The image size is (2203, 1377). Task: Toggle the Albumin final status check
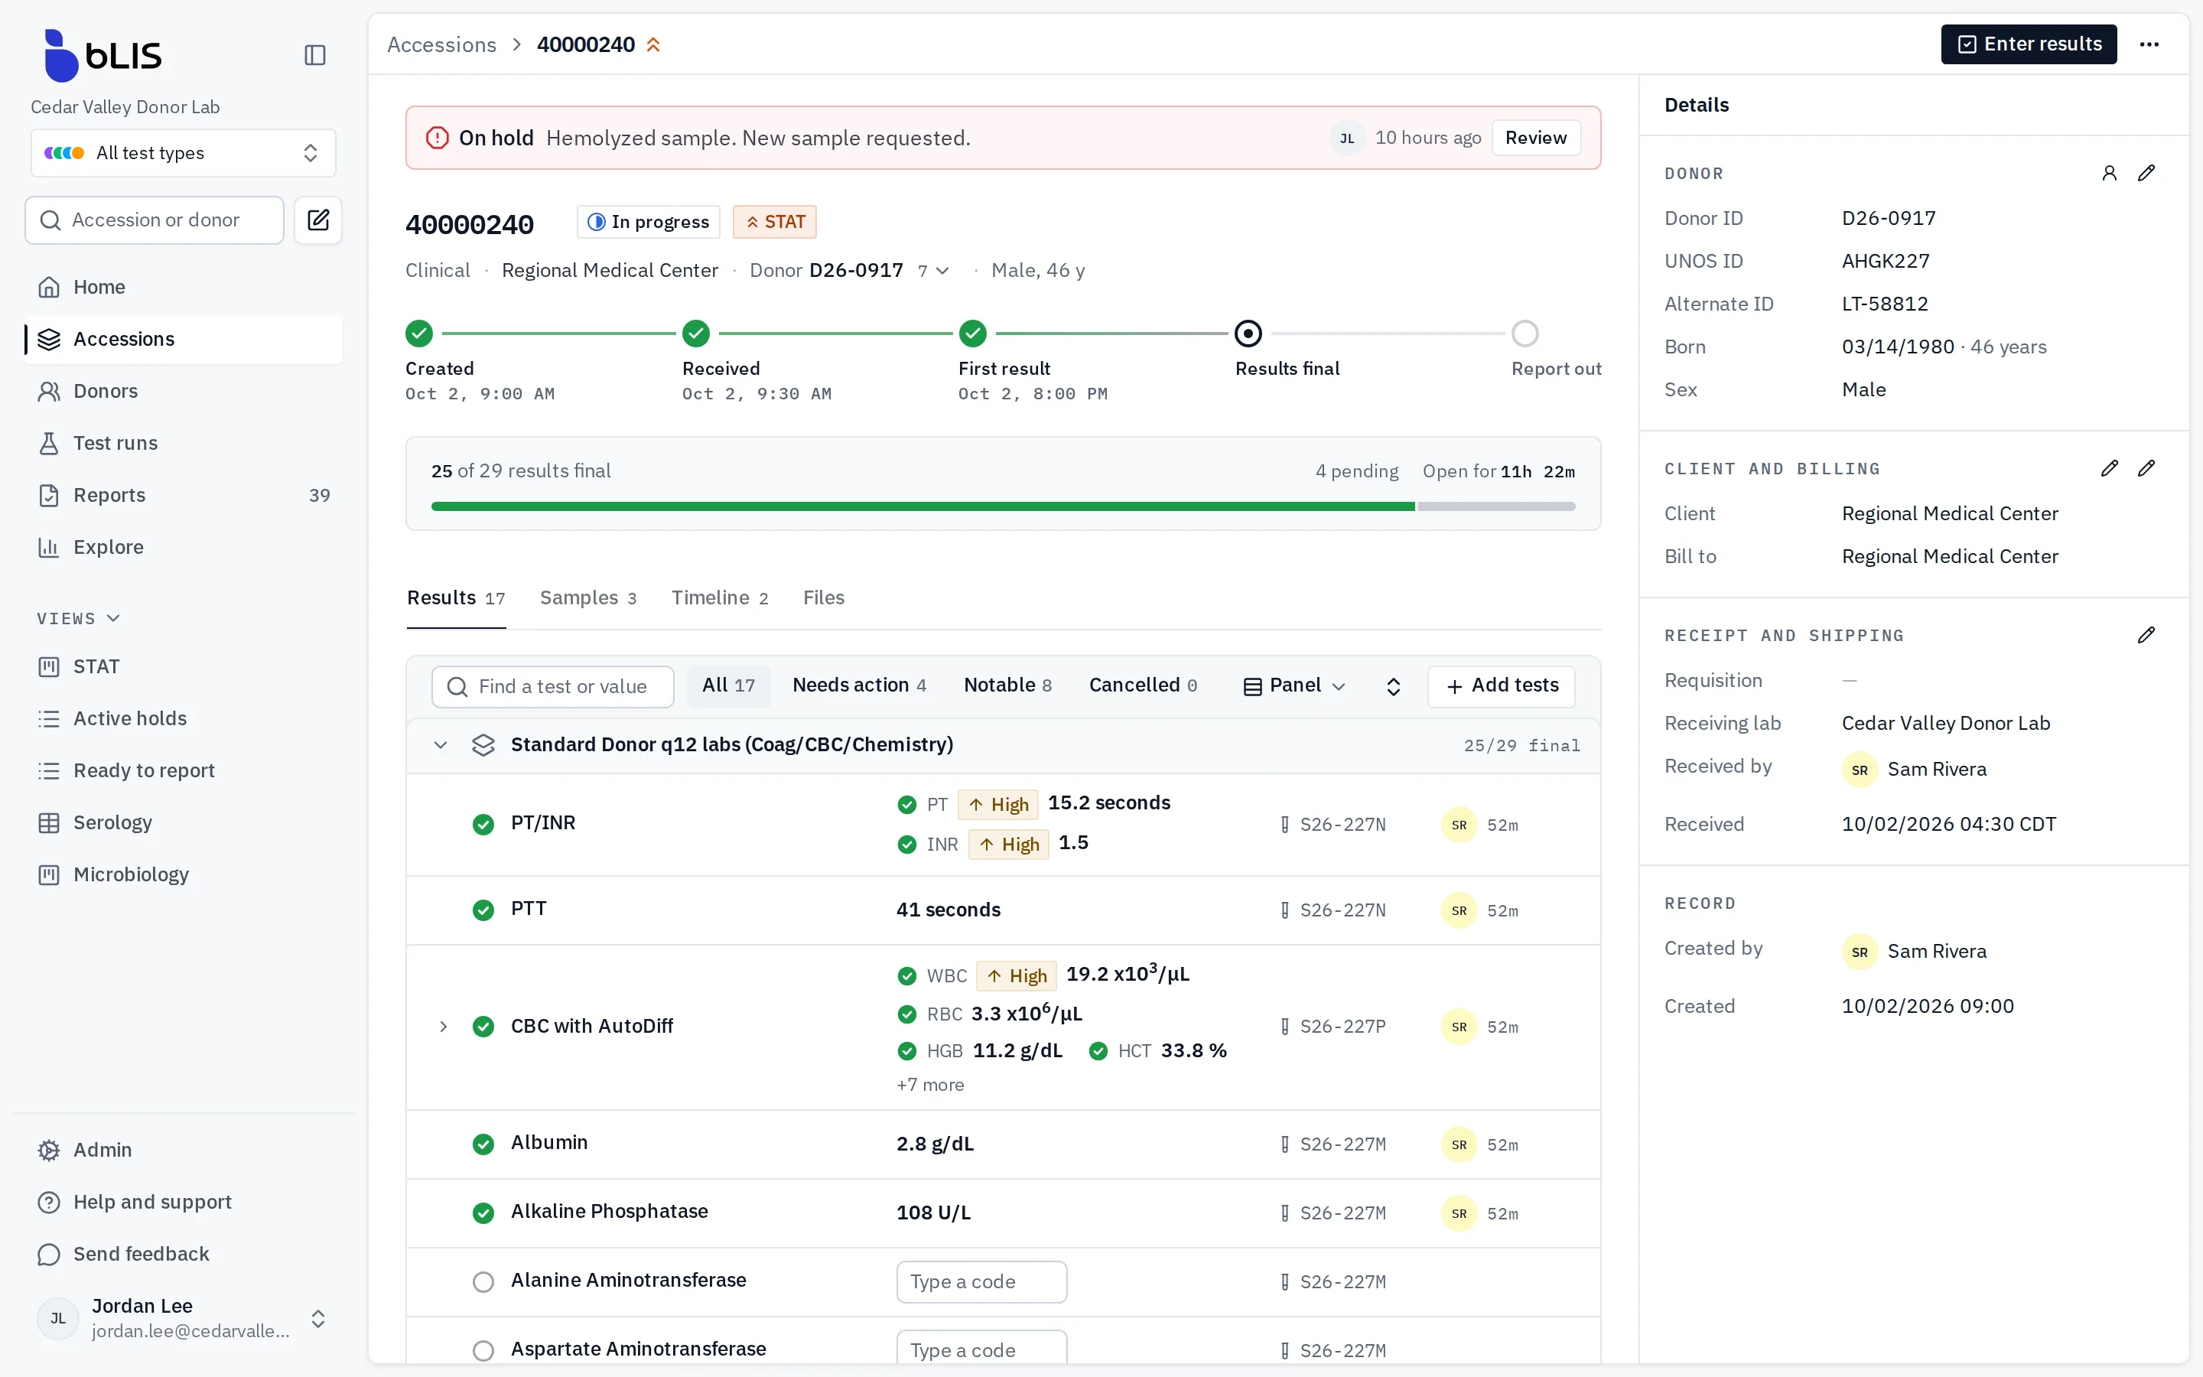[x=483, y=1143]
